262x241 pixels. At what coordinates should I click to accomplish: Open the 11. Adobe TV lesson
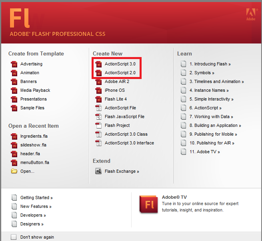[205, 152]
